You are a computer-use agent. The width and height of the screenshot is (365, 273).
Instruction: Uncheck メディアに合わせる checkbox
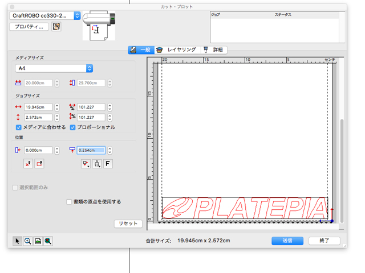click(x=19, y=127)
